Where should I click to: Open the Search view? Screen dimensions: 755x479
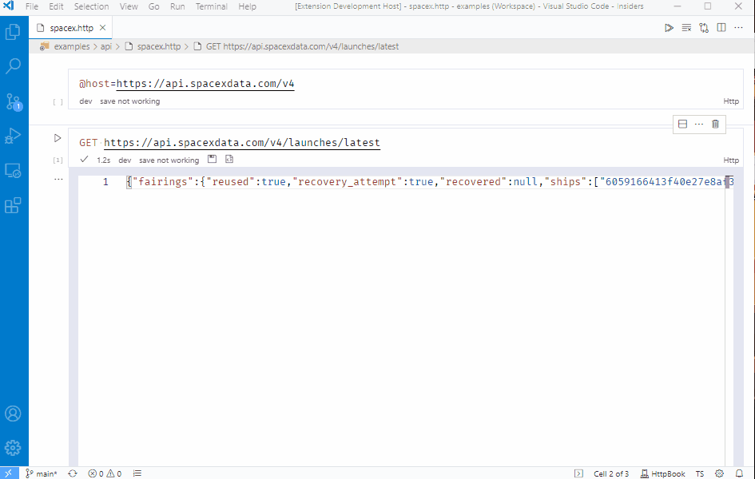(12, 65)
